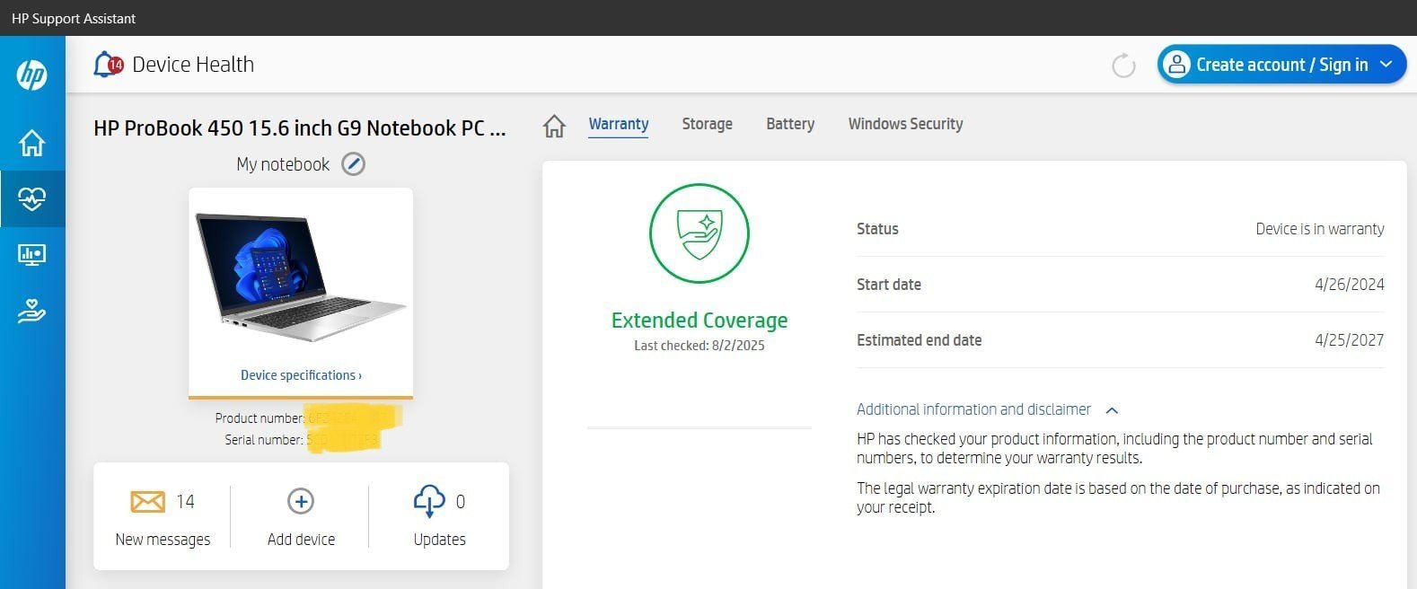Click the Extended Coverage heading
1417x589 pixels.
pyautogui.click(x=700, y=321)
